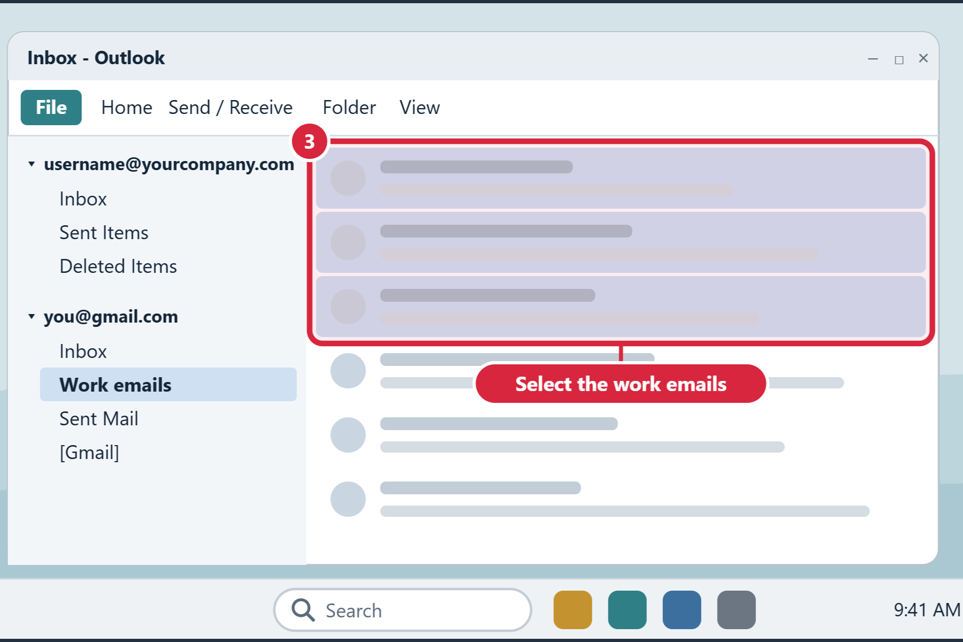The height and width of the screenshot is (642, 963).
Task: Open the Sent Mail folder
Action: click(x=99, y=419)
